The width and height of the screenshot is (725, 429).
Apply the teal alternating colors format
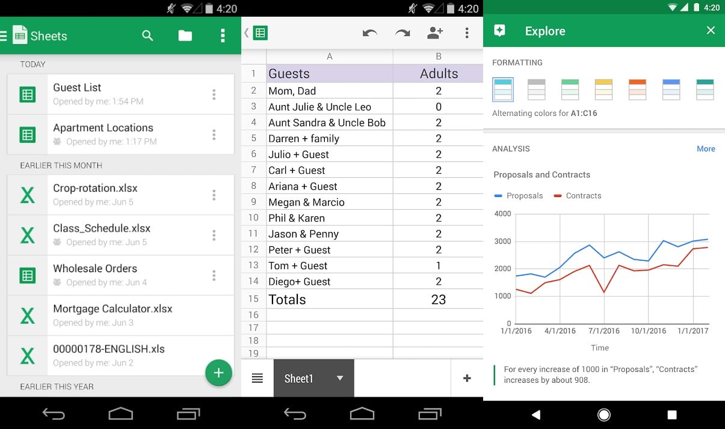click(x=705, y=90)
